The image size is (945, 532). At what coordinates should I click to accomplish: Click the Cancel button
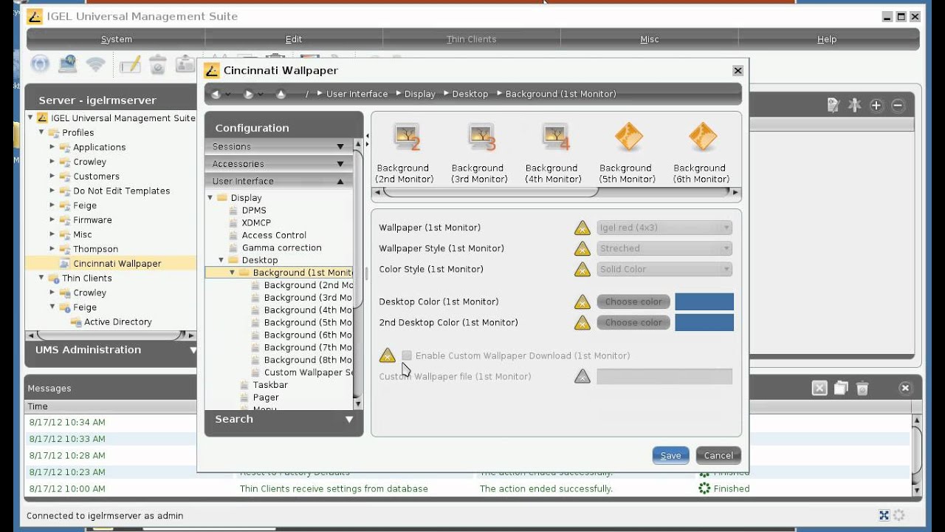pyautogui.click(x=718, y=455)
